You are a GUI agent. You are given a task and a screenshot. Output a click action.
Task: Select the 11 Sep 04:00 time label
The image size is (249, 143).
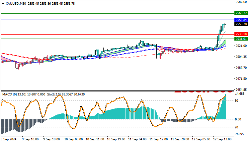137,139
